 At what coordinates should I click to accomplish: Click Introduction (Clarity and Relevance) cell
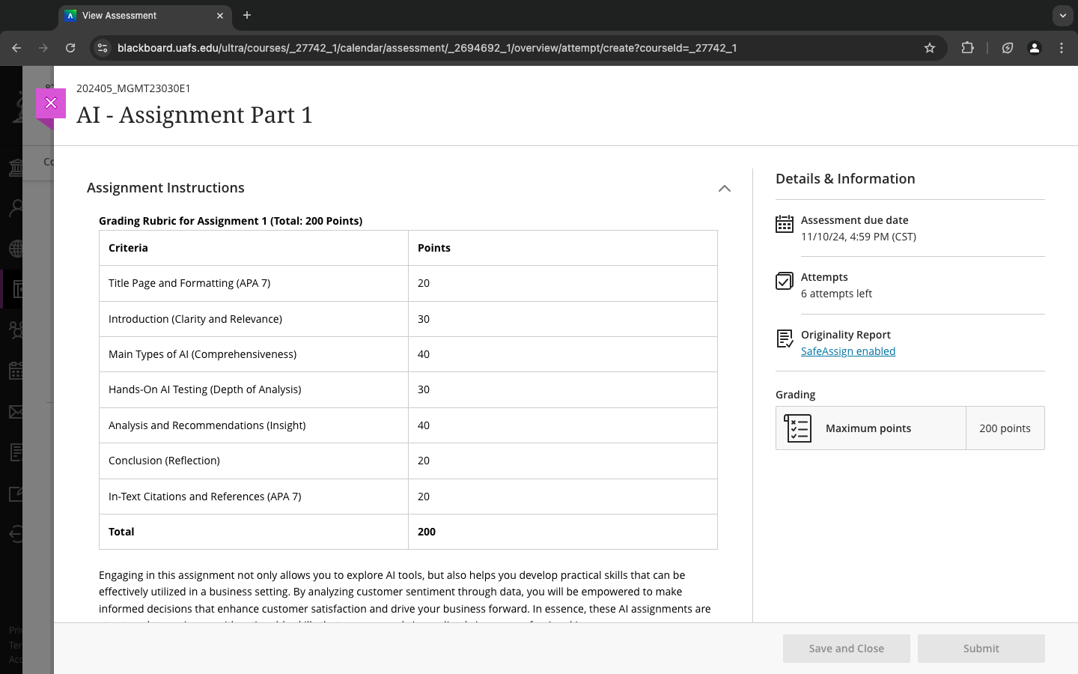click(x=254, y=319)
